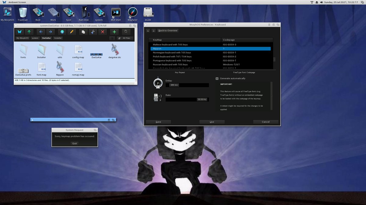Select the config.map file
This screenshot has width=366, height=205.
pyautogui.click(x=78, y=51)
